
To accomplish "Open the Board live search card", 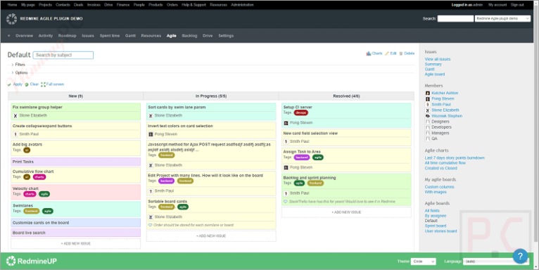I will [x=75, y=233].
